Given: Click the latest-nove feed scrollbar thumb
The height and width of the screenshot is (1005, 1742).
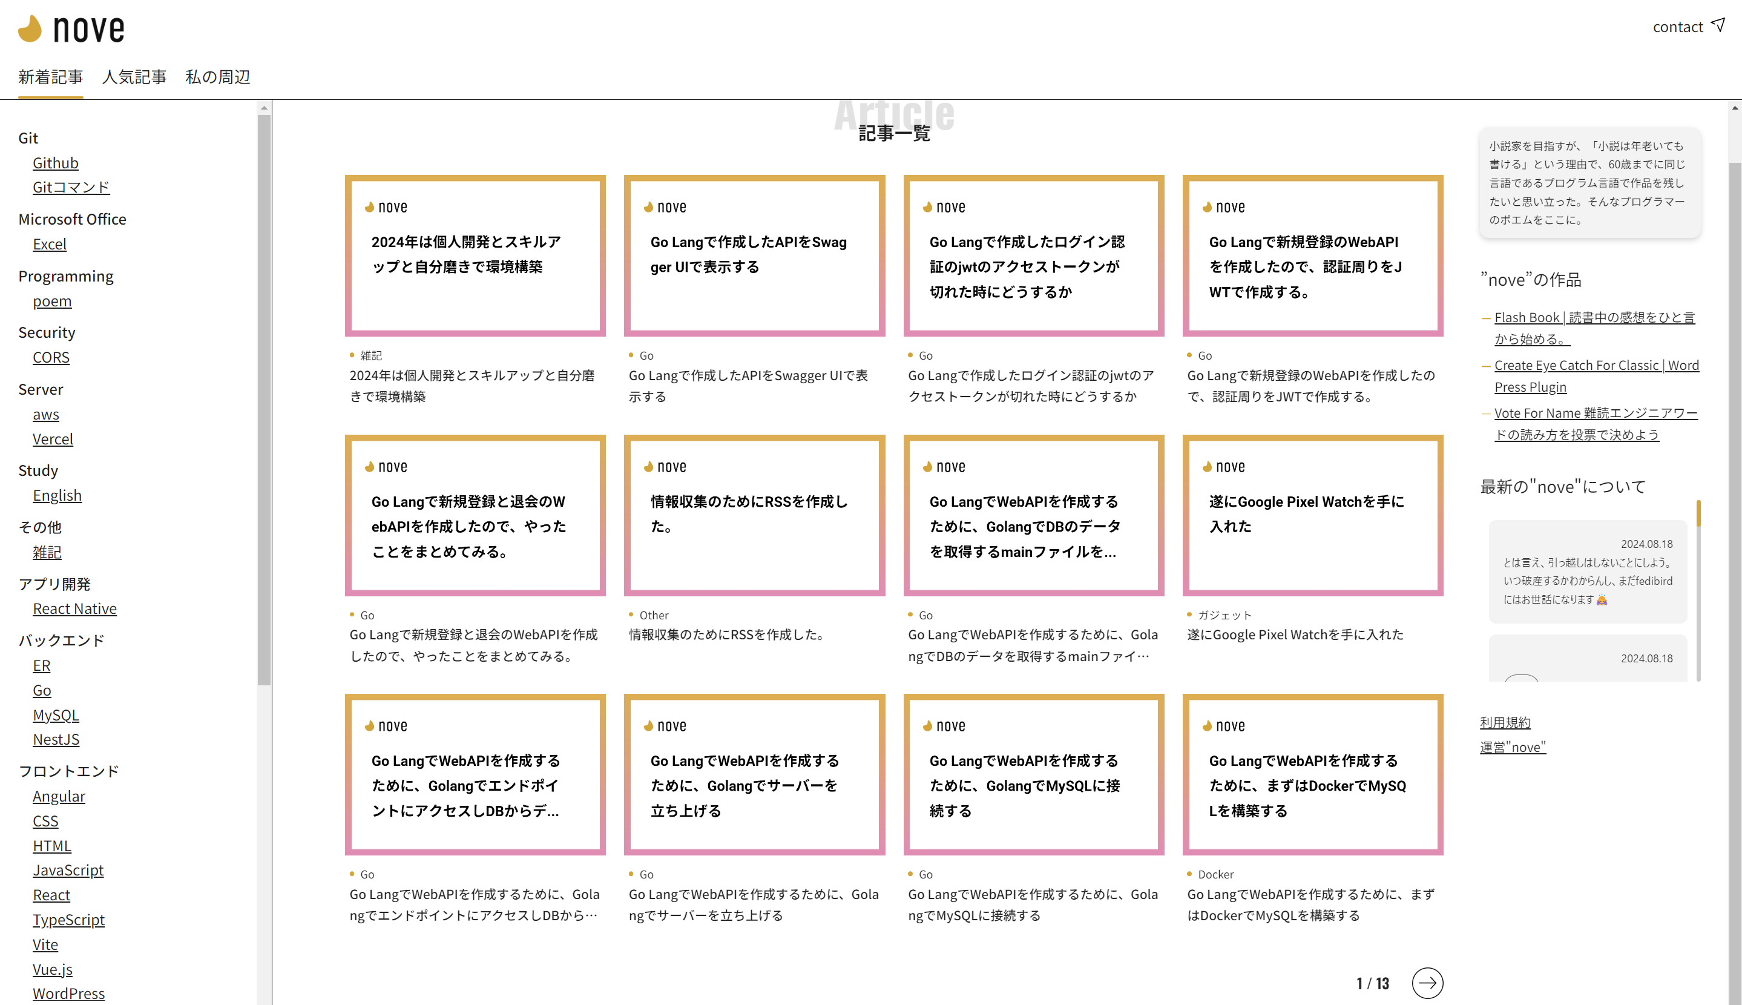Looking at the screenshot, I should 1697,513.
